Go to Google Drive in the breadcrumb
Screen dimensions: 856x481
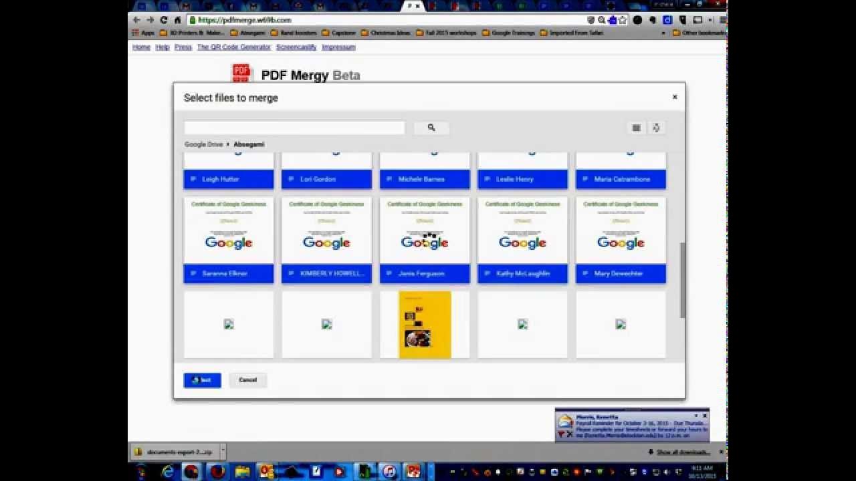203,144
